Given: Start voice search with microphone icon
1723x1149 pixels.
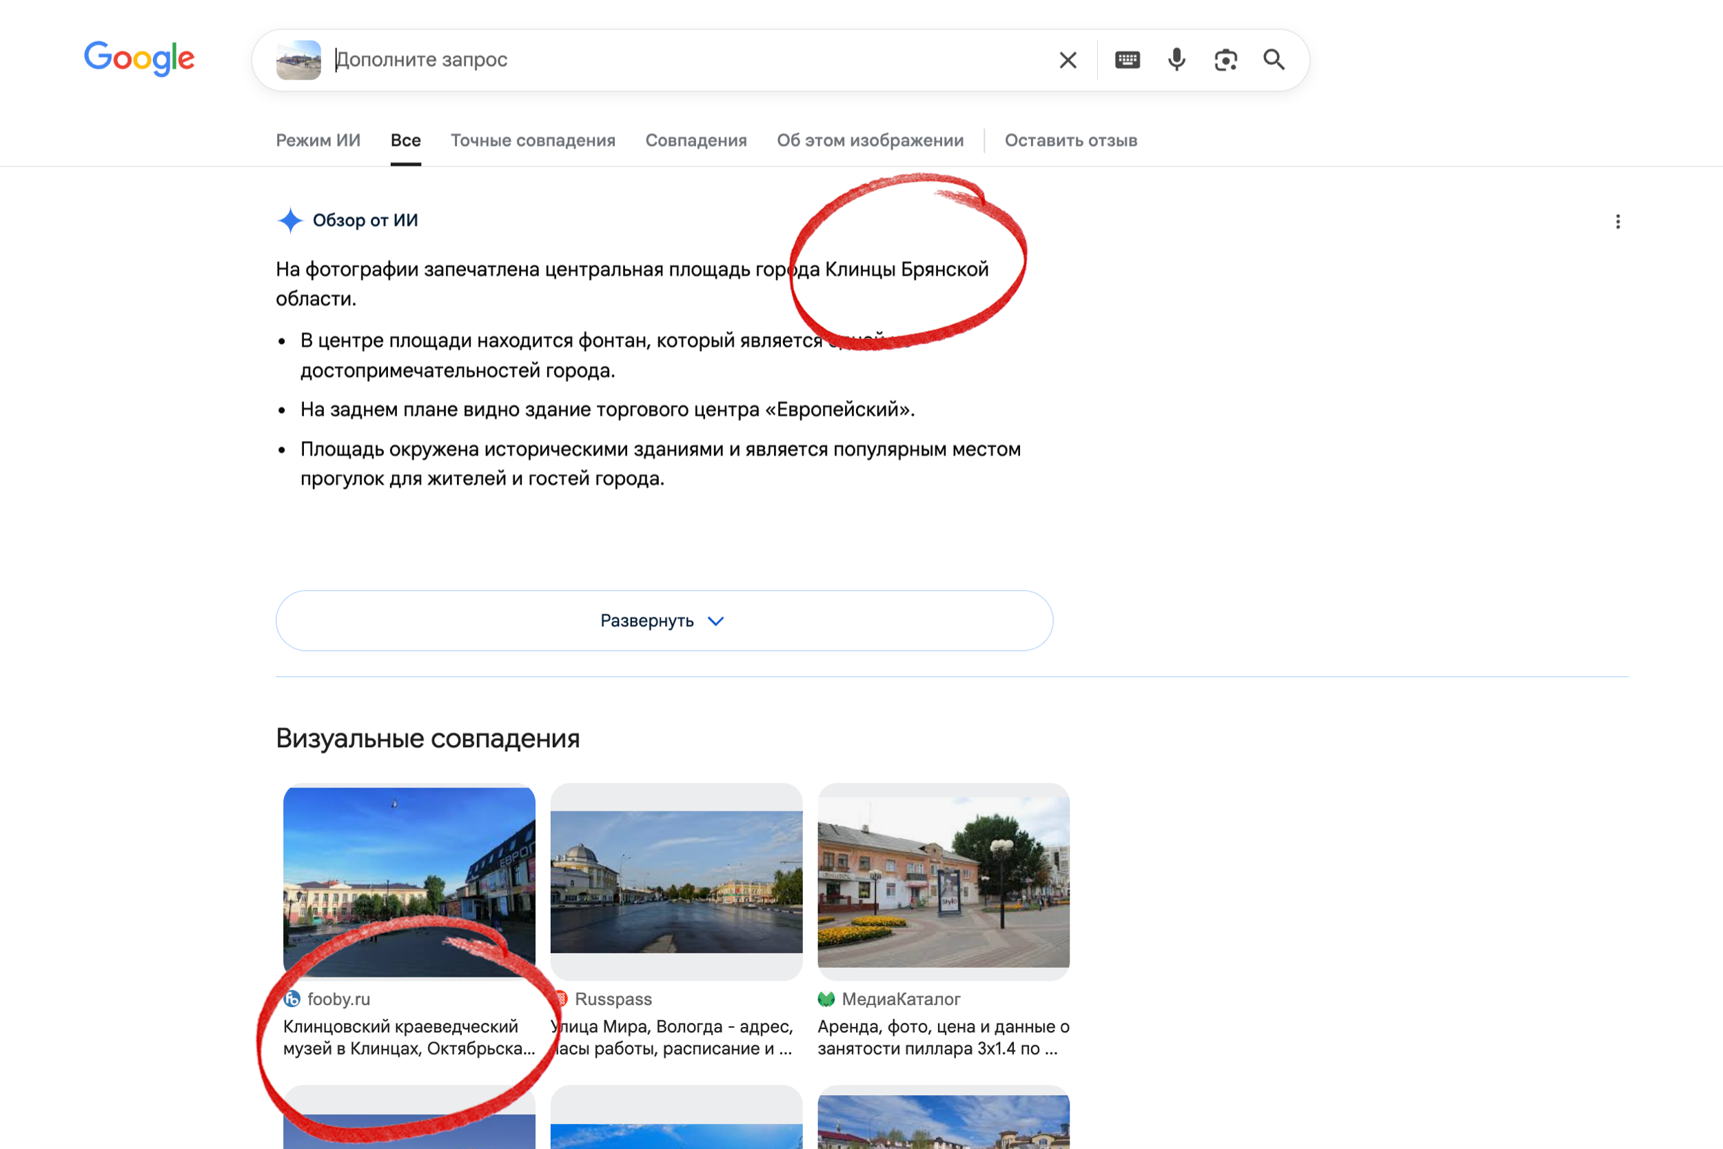Looking at the screenshot, I should click(x=1176, y=60).
